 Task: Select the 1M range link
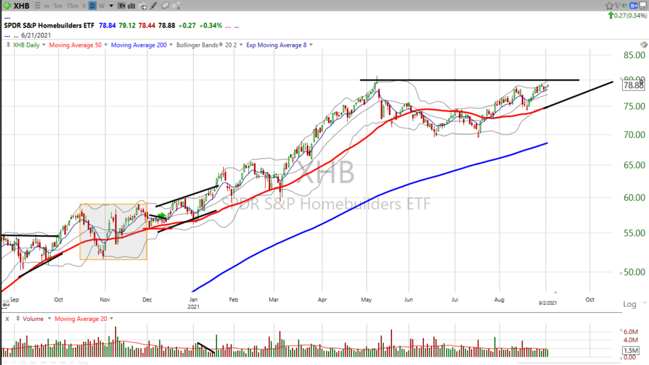(x=53, y=362)
